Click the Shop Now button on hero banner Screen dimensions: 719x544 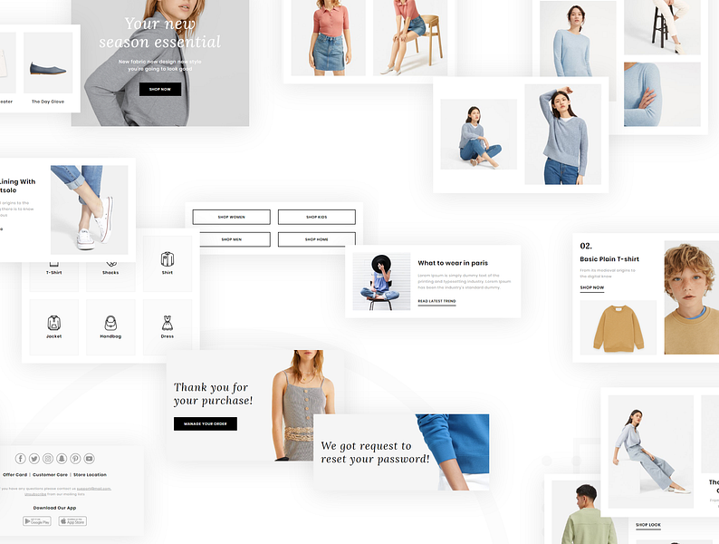click(x=160, y=89)
